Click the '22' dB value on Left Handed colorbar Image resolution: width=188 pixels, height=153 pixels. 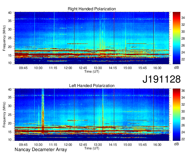pos(183,139)
